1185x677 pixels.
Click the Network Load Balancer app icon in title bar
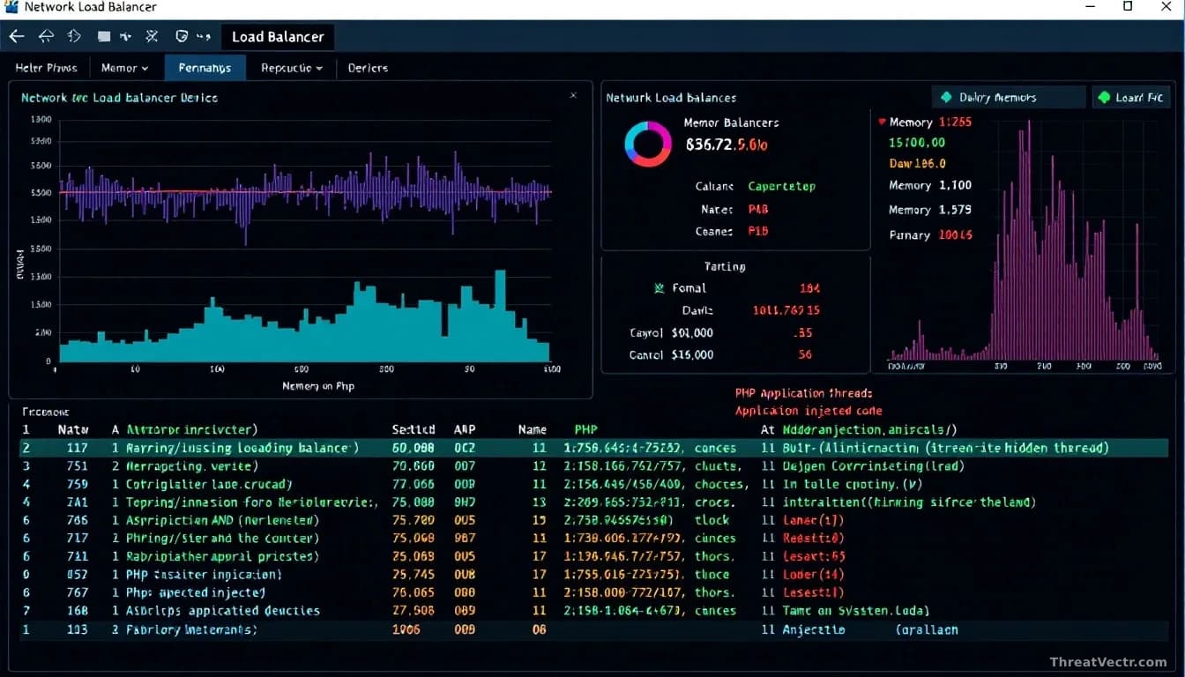tap(11, 7)
